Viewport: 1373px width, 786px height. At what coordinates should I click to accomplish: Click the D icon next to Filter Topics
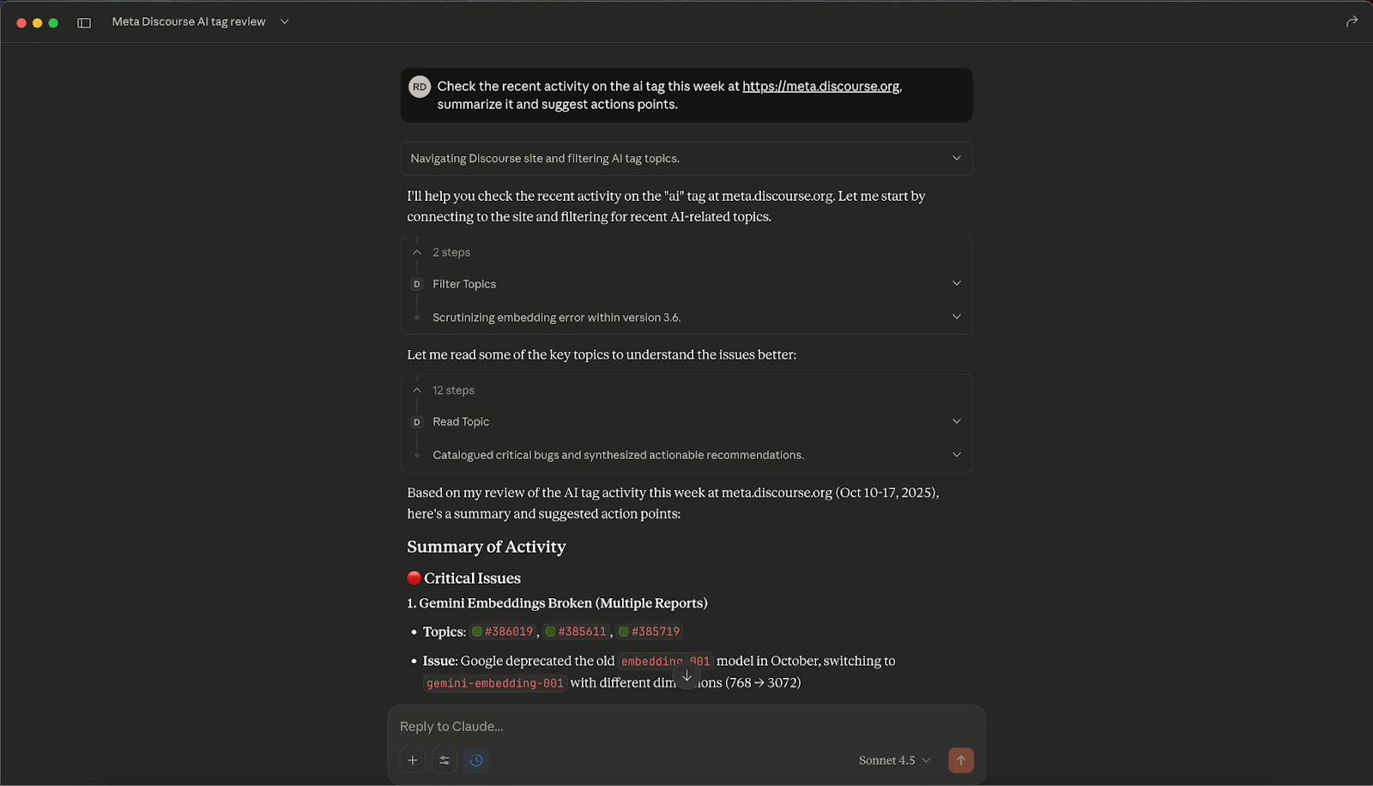pyautogui.click(x=416, y=284)
